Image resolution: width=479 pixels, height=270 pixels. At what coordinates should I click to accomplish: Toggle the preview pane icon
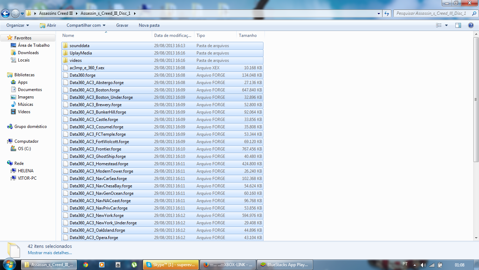tap(458, 25)
